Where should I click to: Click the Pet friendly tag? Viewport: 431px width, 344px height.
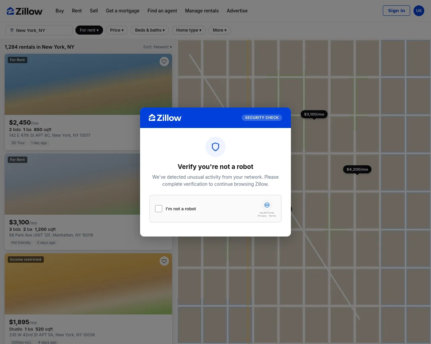point(21,243)
